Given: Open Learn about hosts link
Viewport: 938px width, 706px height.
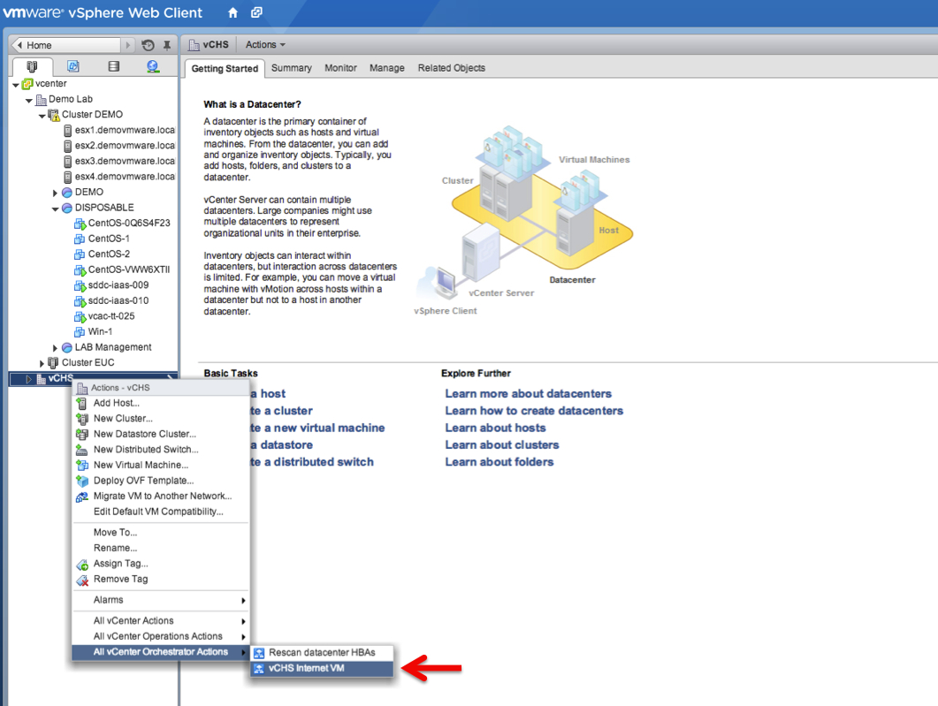Looking at the screenshot, I should [x=495, y=428].
